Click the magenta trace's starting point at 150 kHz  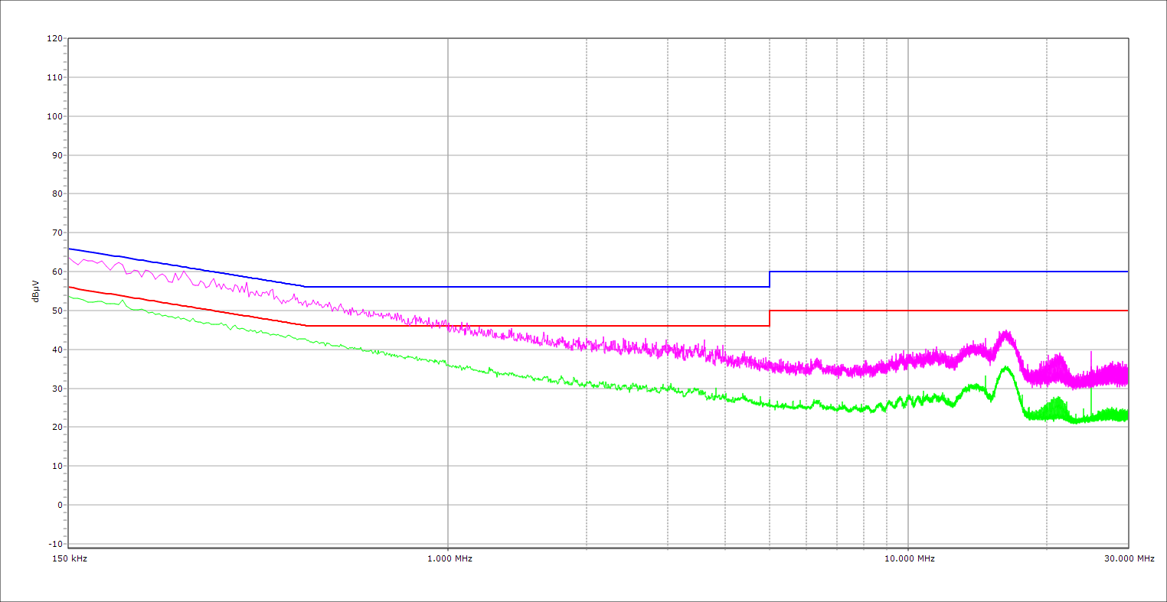click(x=70, y=258)
